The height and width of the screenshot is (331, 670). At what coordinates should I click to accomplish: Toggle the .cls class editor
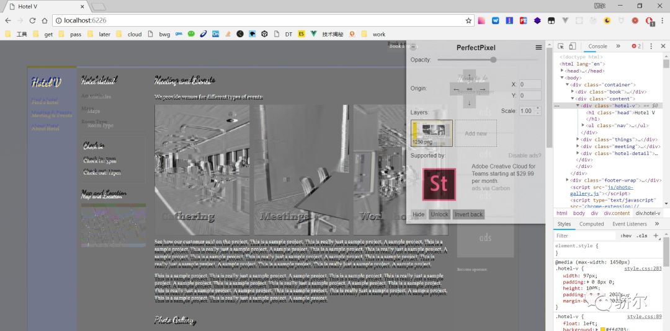[x=642, y=236]
